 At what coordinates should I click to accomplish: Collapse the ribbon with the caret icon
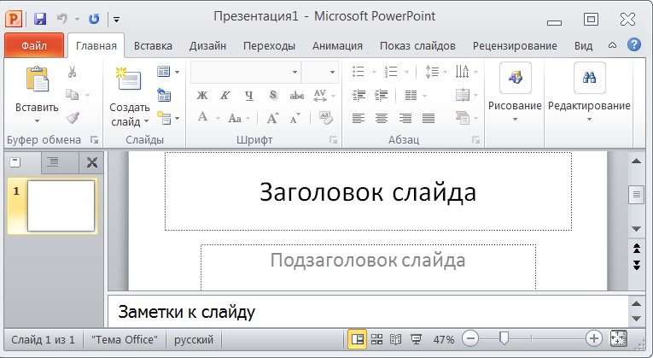point(612,45)
